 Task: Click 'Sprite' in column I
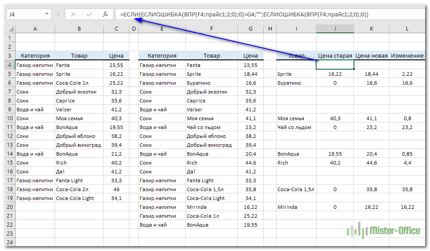pos(285,74)
